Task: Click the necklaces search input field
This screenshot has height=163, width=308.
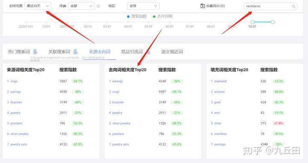Action: coord(271,6)
